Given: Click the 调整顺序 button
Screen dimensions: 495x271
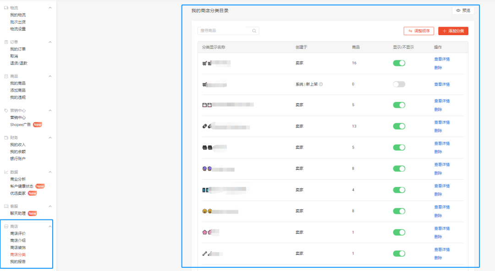Looking at the screenshot, I should pyautogui.click(x=418, y=31).
